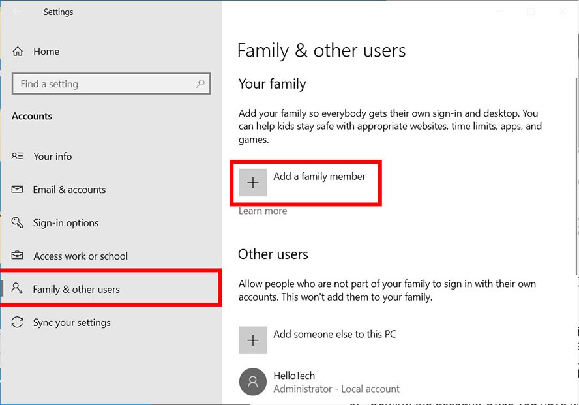Click the Your info contact-card icon
Viewport: 579px width, 405px height.
coord(18,157)
